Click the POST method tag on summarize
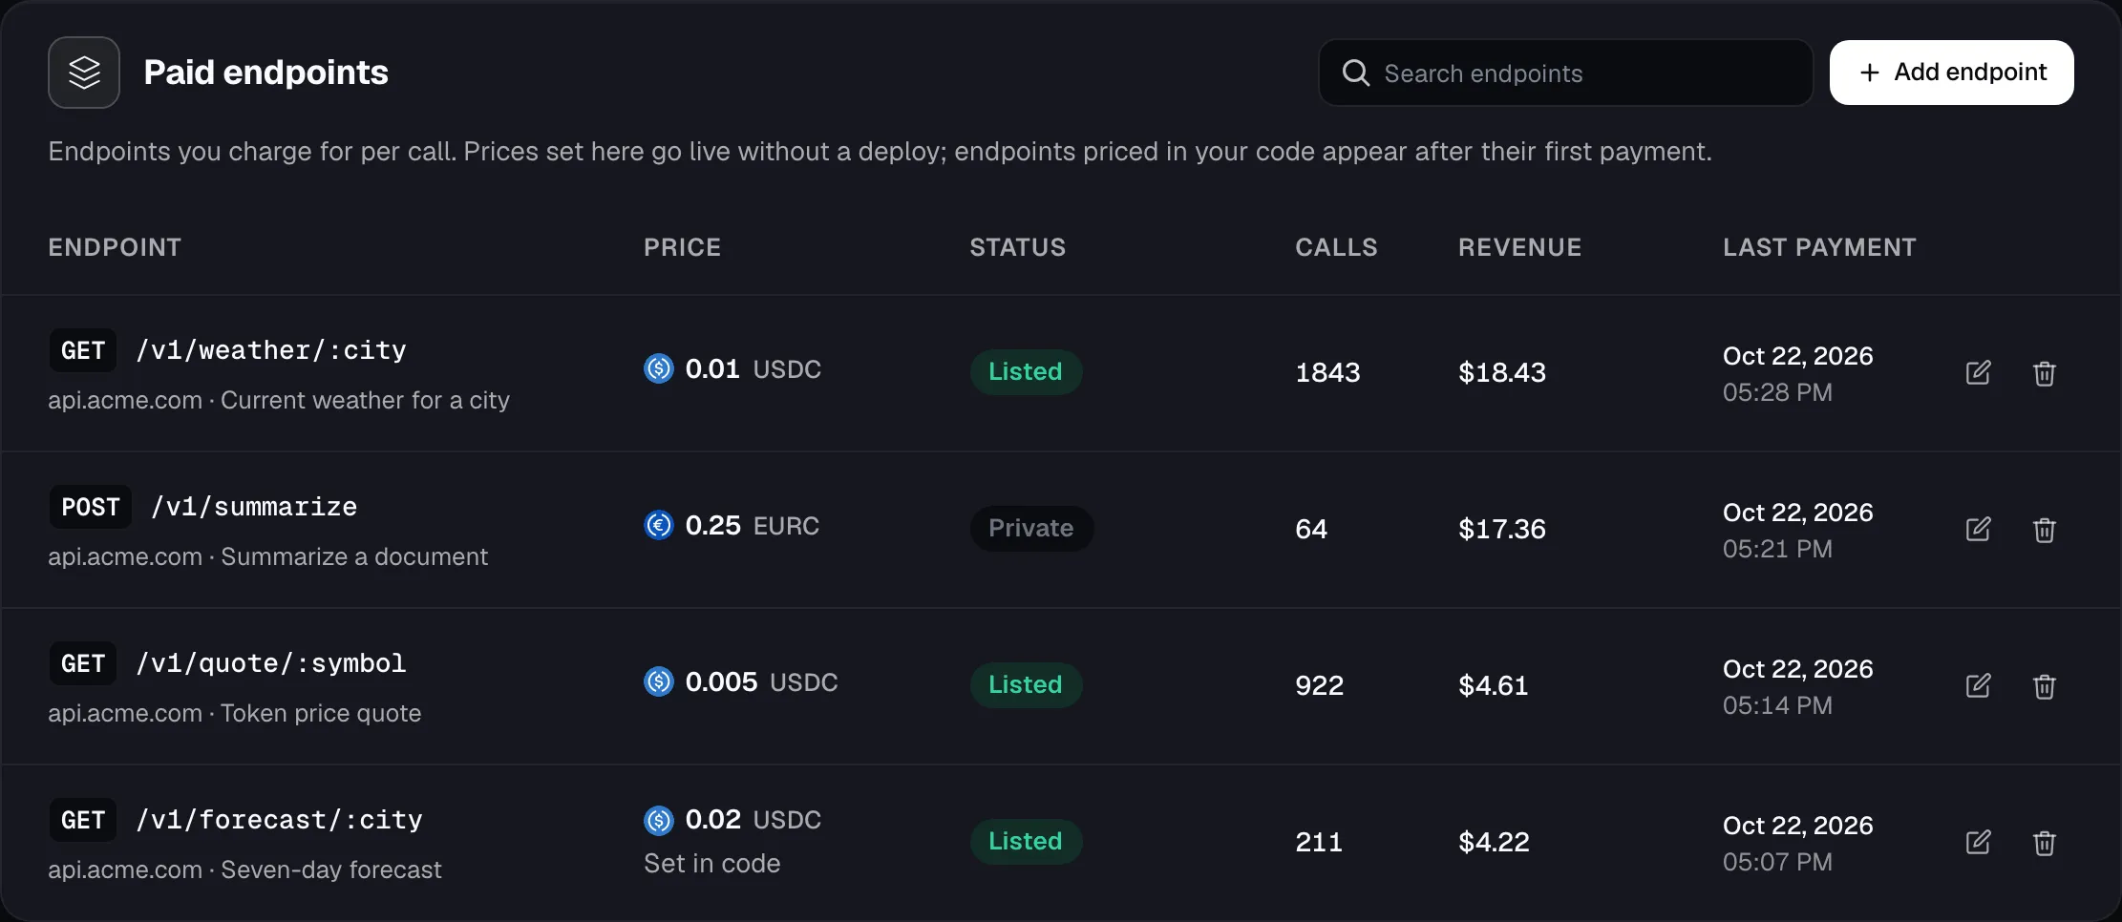This screenshot has width=2122, height=922. point(91,507)
